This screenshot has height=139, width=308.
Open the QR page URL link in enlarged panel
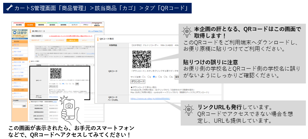point(150,98)
